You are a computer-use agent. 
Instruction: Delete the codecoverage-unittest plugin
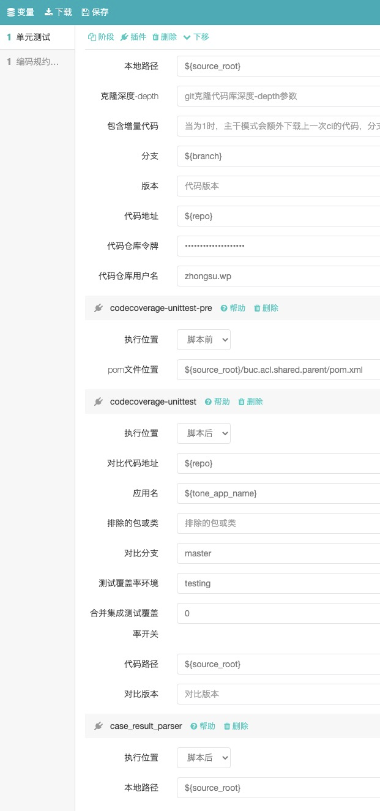pyautogui.click(x=250, y=402)
